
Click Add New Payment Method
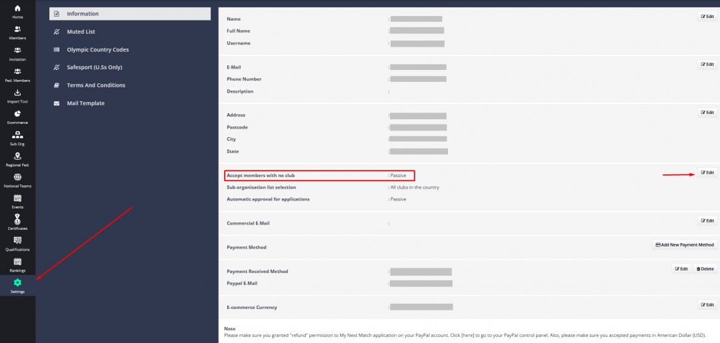point(685,245)
